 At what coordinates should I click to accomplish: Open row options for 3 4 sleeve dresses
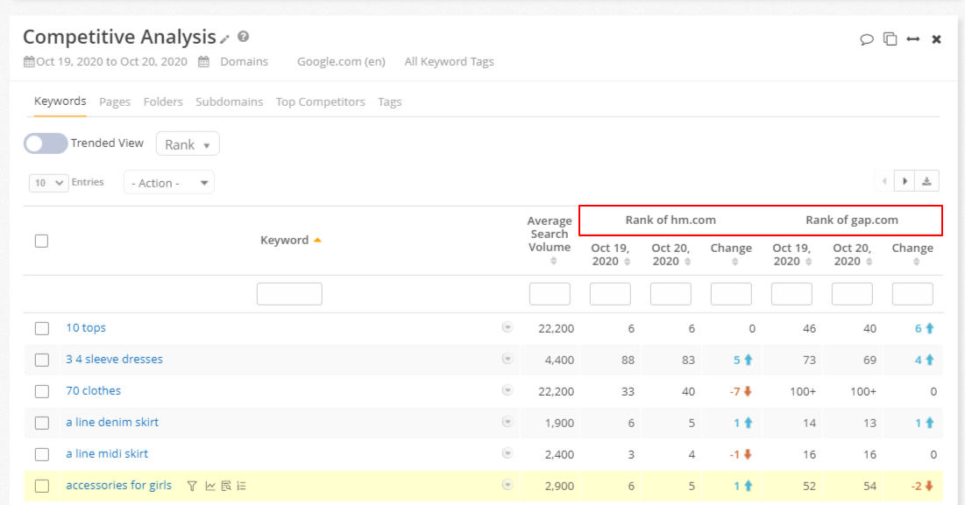click(507, 359)
